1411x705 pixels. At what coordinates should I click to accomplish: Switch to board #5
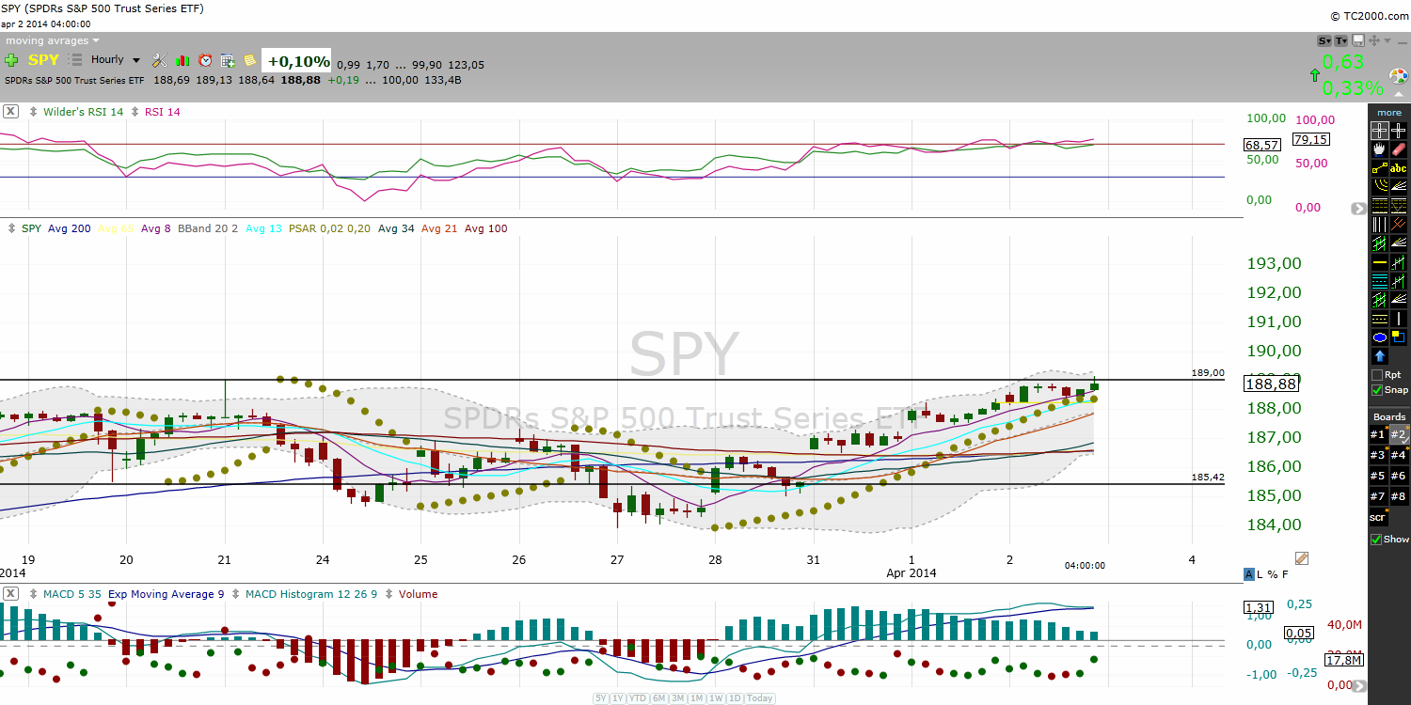1378,476
